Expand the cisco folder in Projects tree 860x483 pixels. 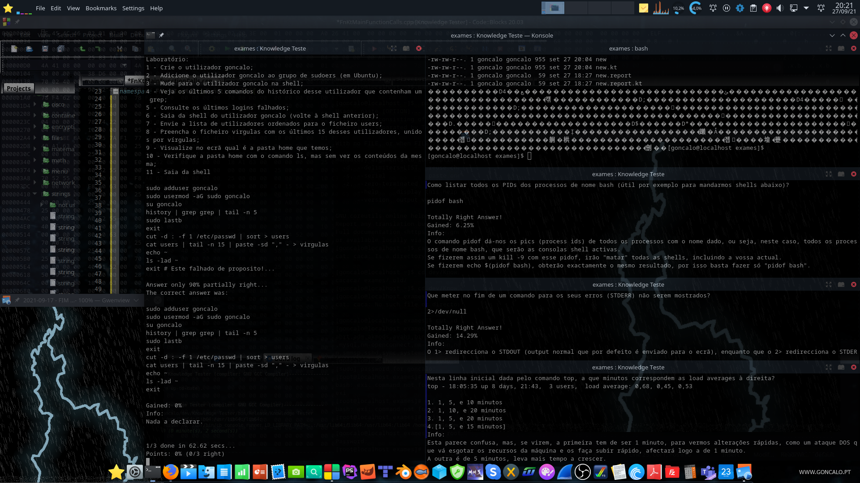pos(35,104)
